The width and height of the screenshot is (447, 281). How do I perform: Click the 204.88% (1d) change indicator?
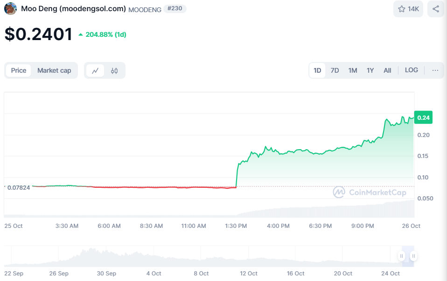[x=102, y=34]
